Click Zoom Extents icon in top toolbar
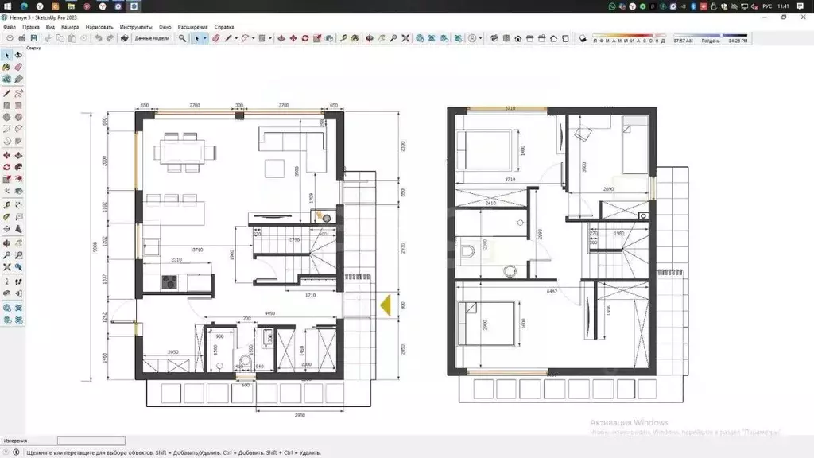 coord(405,38)
